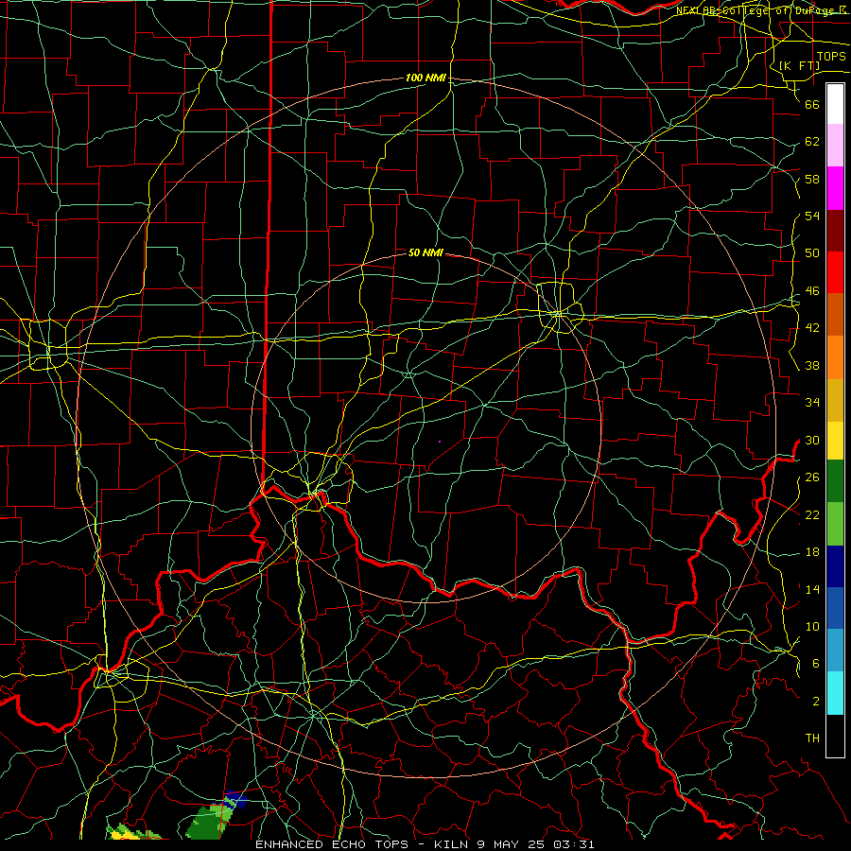Click the "TH" threshold label
Image resolution: width=851 pixels, height=851 pixels.
pyautogui.click(x=812, y=738)
